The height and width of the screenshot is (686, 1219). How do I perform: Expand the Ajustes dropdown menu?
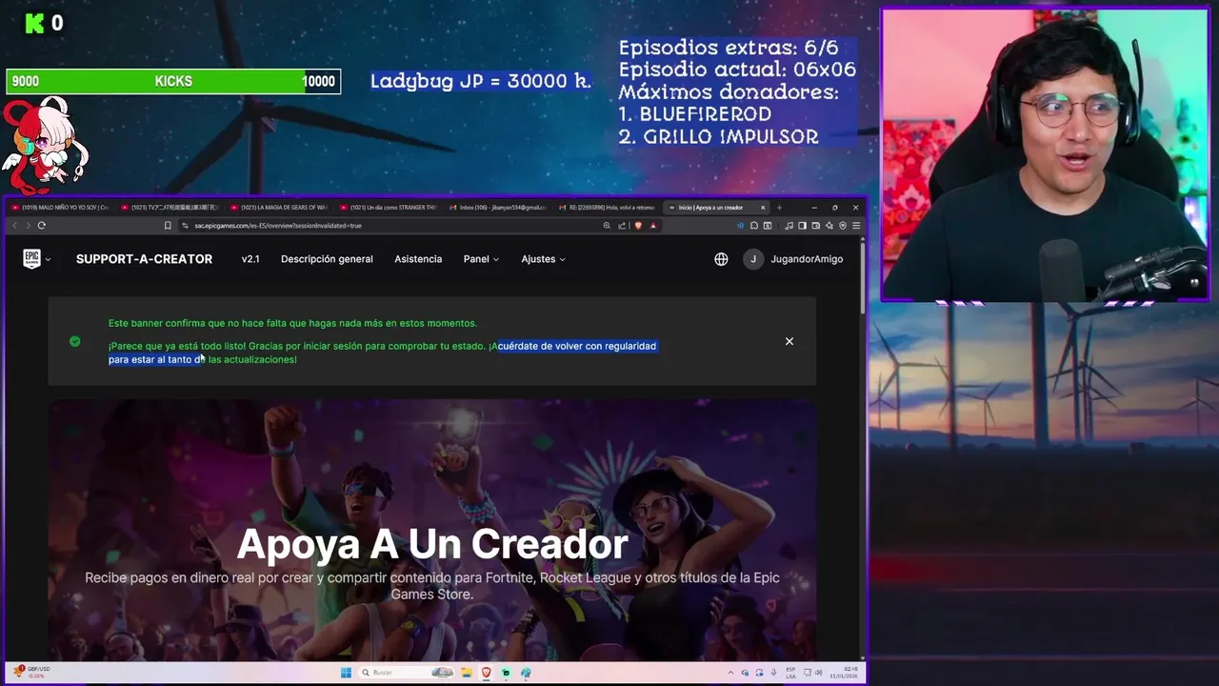point(543,259)
